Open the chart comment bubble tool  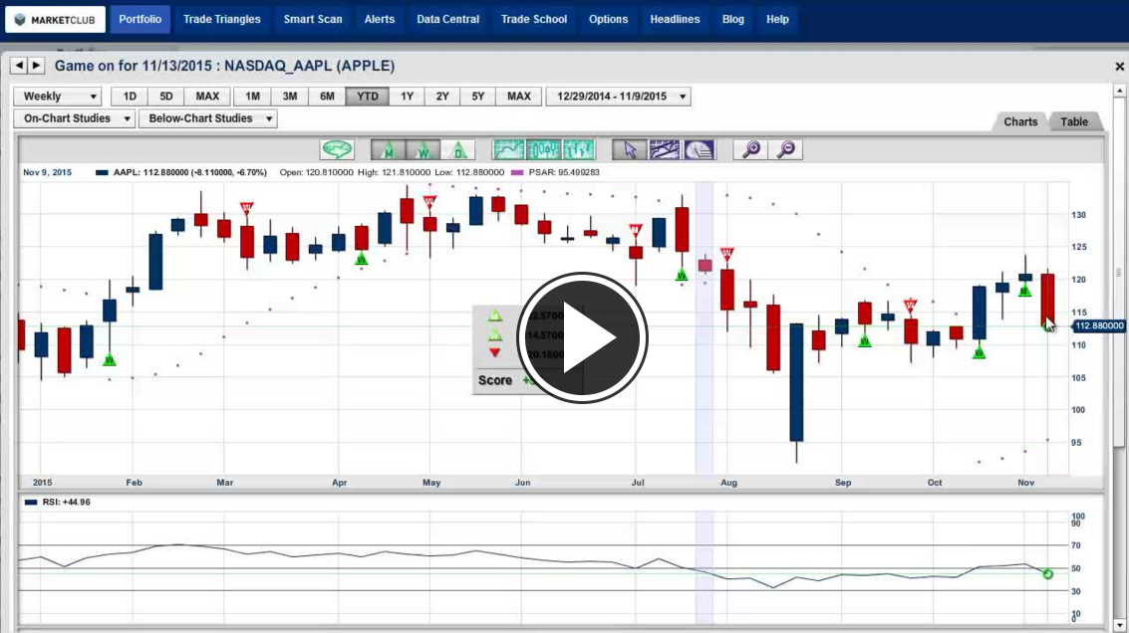pos(338,149)
